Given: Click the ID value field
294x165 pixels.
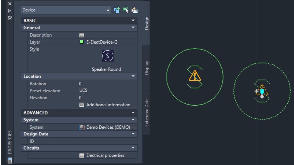Looking at the screenshot, I should tap(108, 141).
